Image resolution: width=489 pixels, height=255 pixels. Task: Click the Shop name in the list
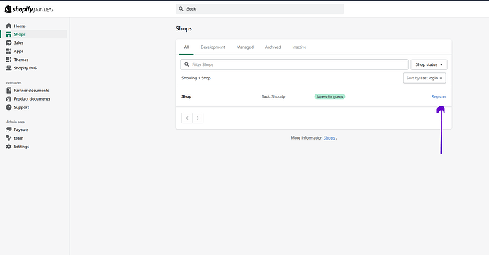186,96
